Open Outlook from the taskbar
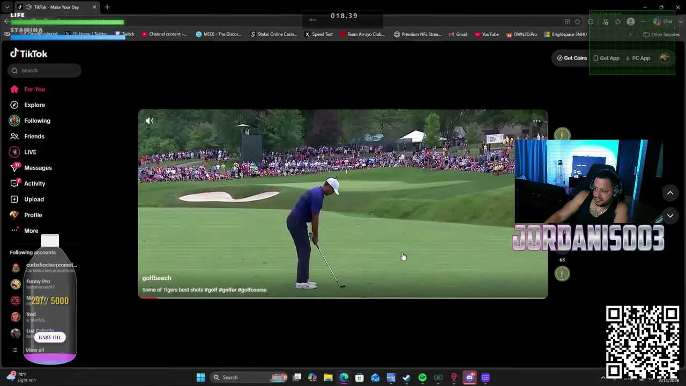Image resolution: width=686 pixels, height=386 pixels. (375, 377)
